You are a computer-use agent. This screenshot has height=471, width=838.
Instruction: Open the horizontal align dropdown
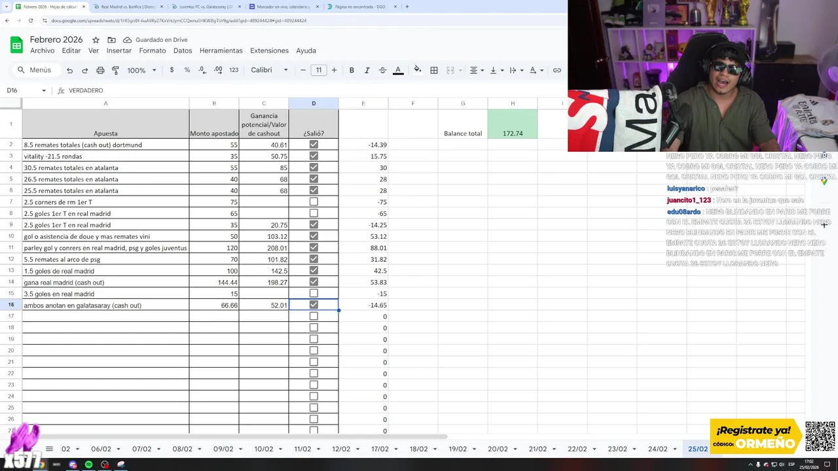[x=477, y=70]
